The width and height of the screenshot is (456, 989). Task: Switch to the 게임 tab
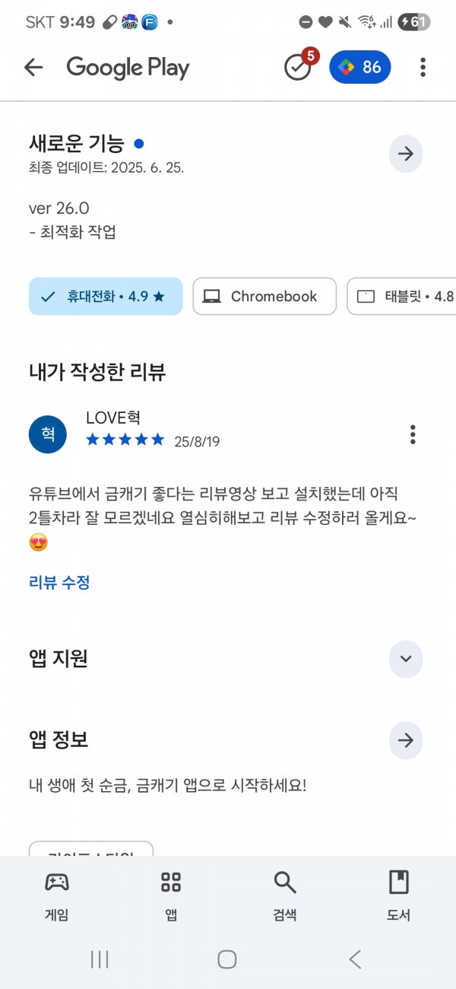click(57, 897)
